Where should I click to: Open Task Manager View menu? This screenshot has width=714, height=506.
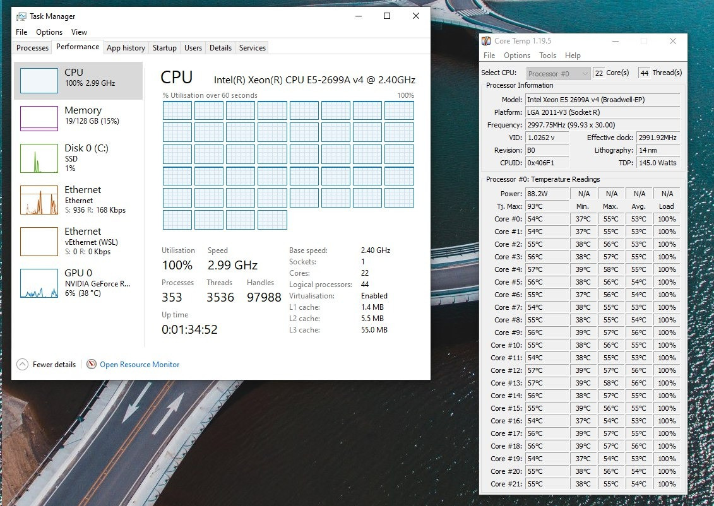point(79,32)
